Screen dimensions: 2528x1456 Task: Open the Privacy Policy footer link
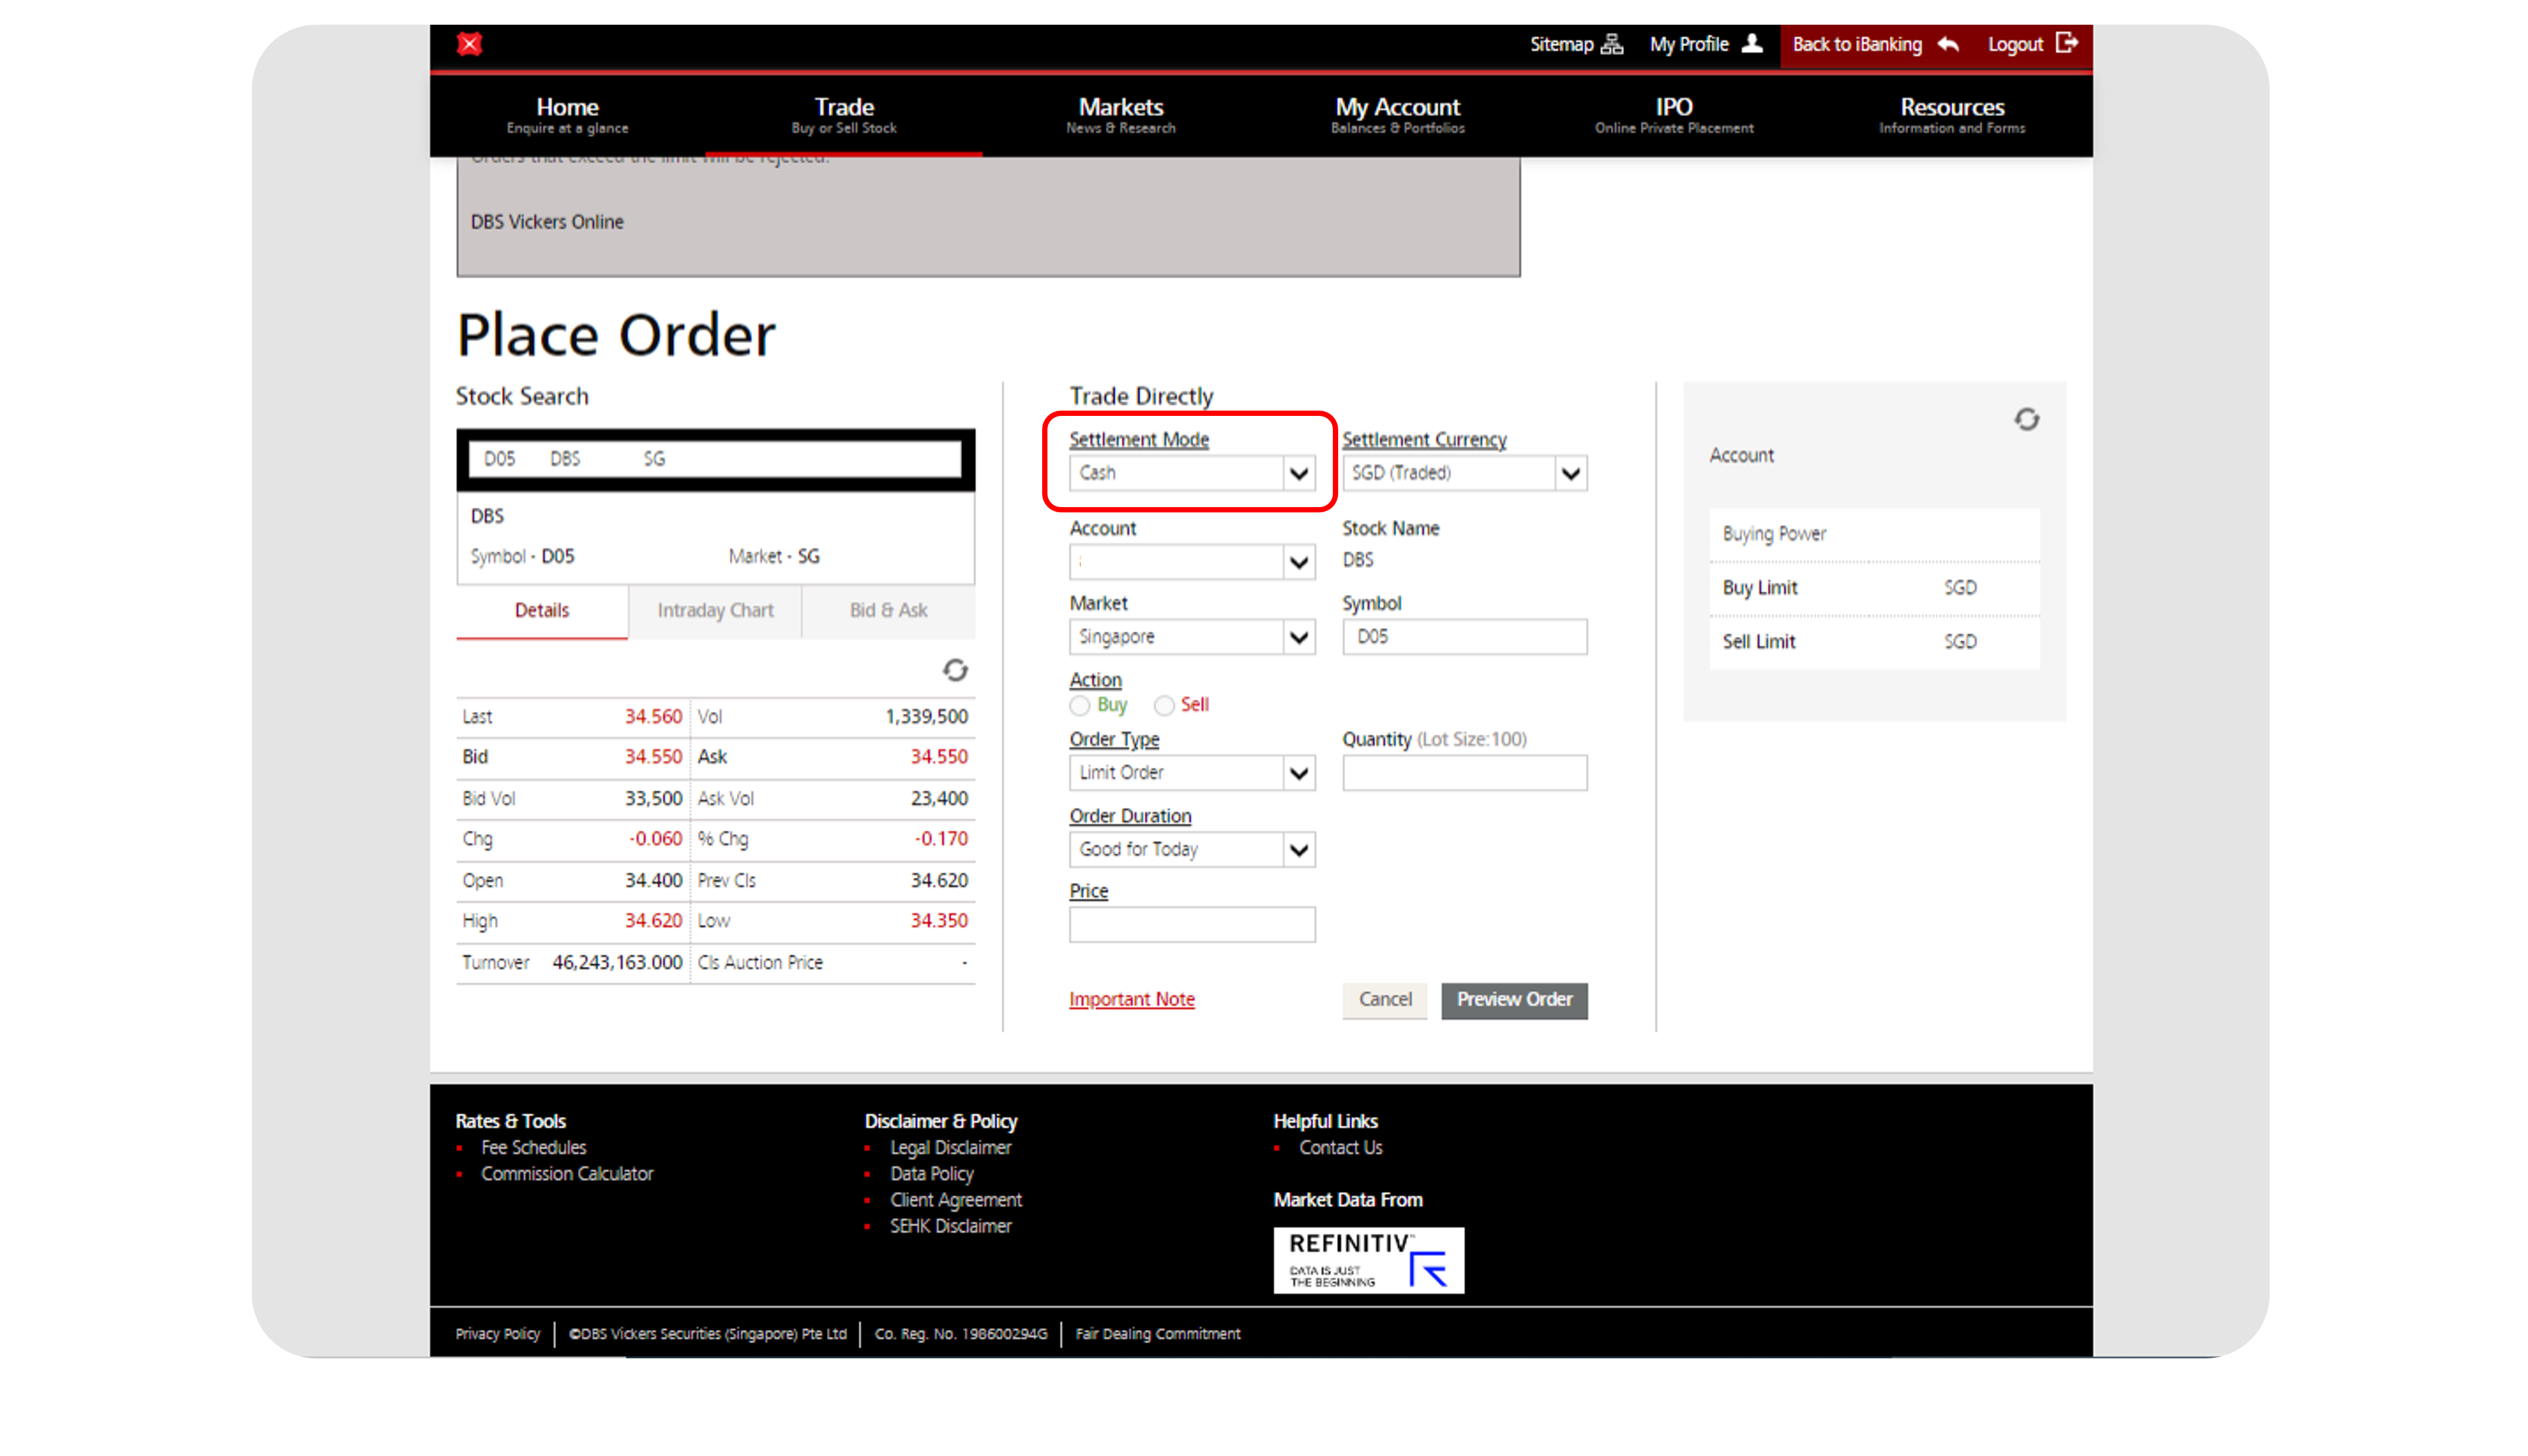tap(497, 1334)
